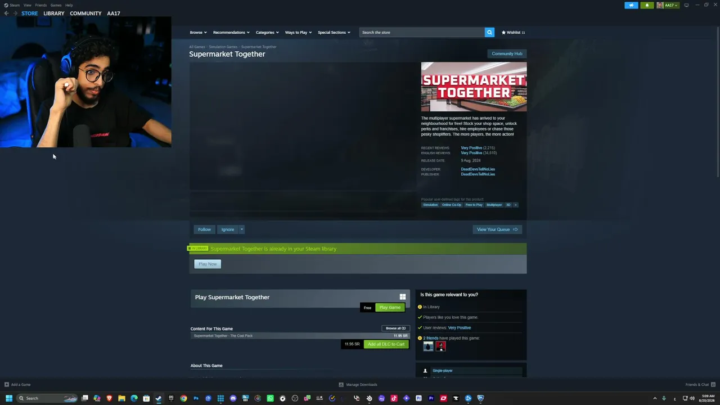
Task: Open The Cool Pack DLC row
Action: tap(300, 336)
